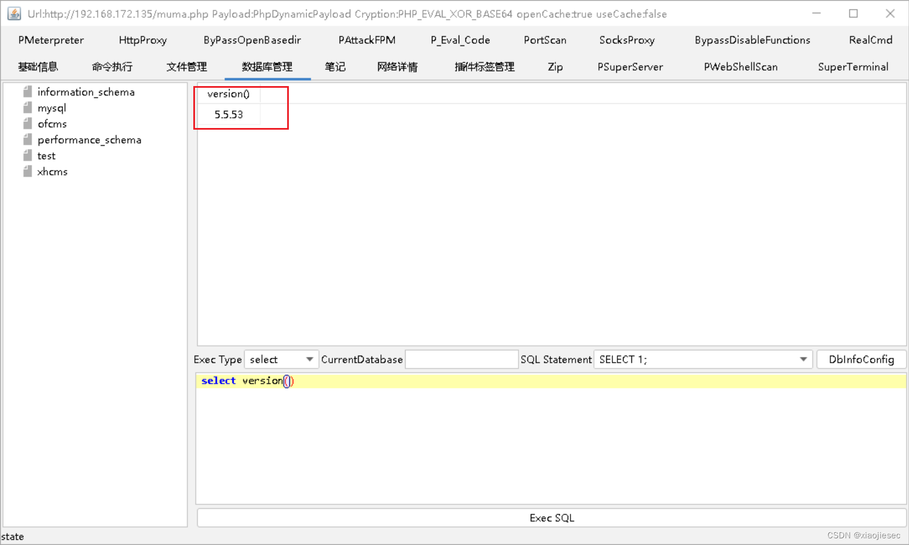Viewport: 909px width, 545px height.
Task: Expand the xhcms database node
Action: coord(53,172)
